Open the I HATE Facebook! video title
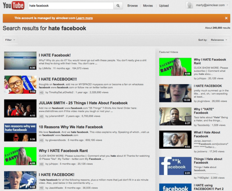232x191 pixels. (55, 55)
